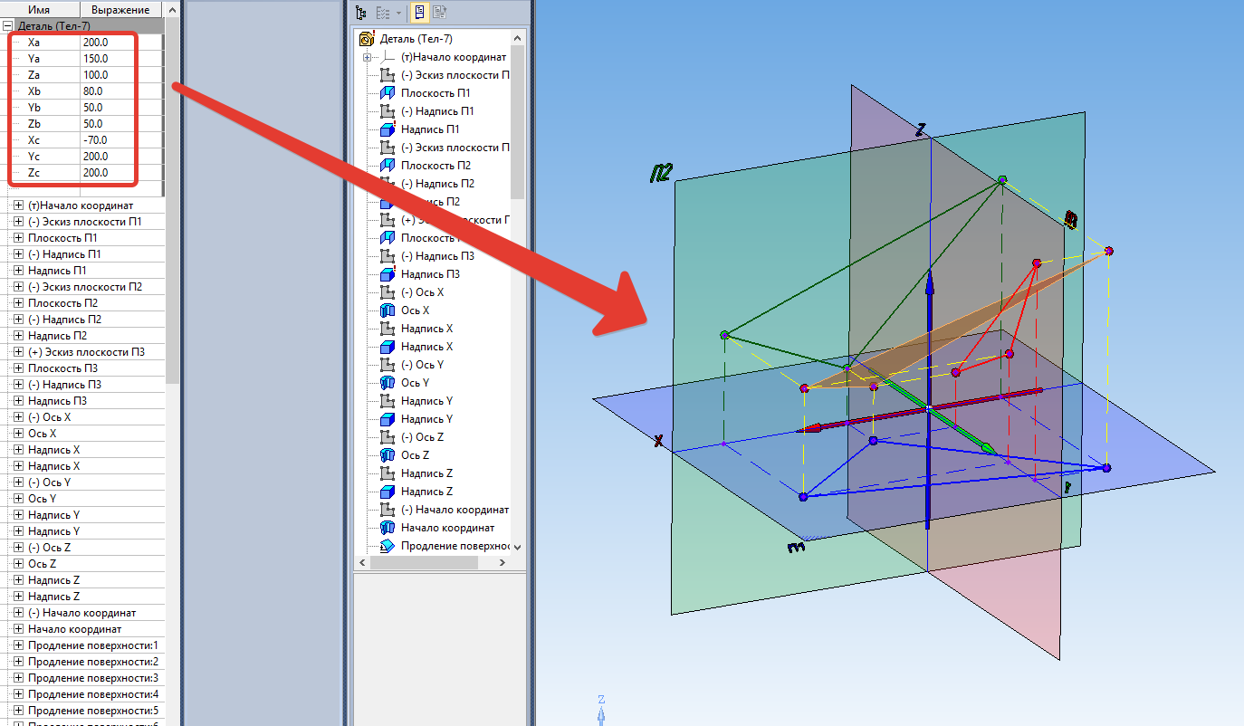1244x726 pixels.
Task: Edit the expression cell for variable Xb
Action: (x=121, y=91)
